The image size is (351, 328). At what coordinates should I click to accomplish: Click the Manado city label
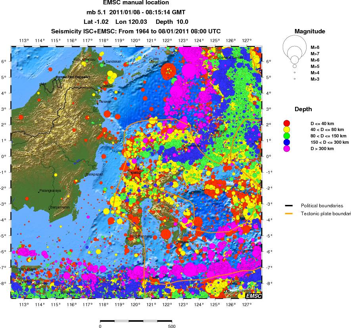pos(220,131)
